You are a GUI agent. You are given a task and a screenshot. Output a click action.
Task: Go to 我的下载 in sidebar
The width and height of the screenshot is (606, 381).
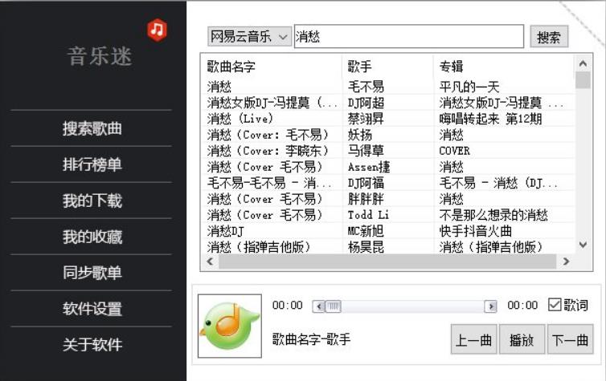tap(92, 201)
